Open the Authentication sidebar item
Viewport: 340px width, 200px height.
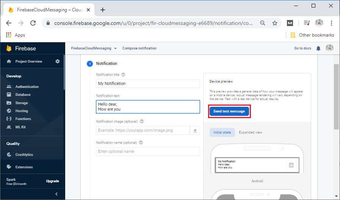point(27,86)
